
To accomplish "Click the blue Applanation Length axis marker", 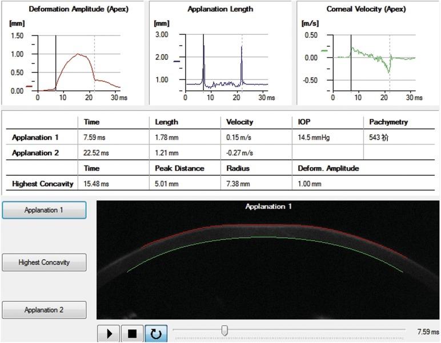I will (177, 61).
